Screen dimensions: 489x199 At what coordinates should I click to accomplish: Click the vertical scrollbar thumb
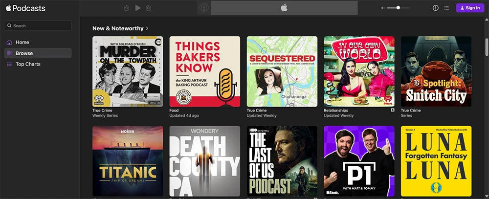point(487,47)
